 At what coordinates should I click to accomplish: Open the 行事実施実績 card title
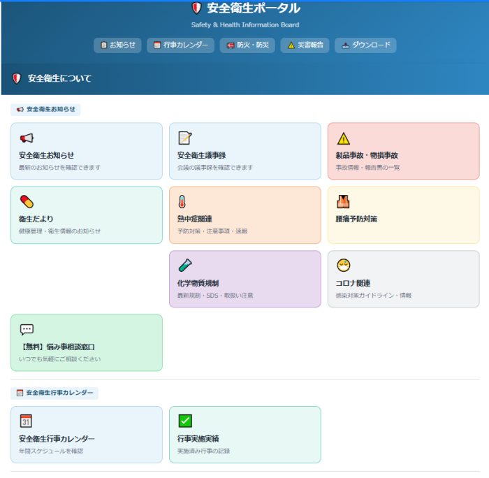[x=198, y=439]
